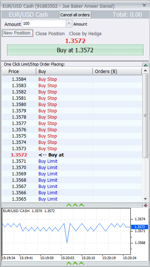Click the Cancel all orders button
150x267 pixels.
75,15
